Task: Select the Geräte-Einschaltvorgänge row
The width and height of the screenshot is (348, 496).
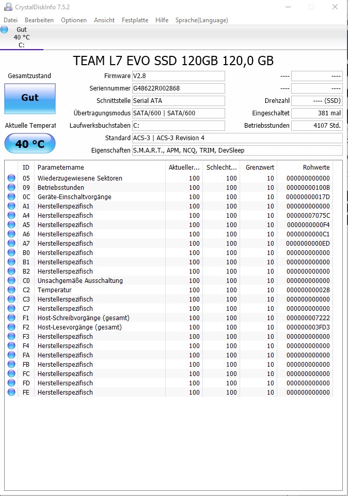Action: click(x=169, y=197)
